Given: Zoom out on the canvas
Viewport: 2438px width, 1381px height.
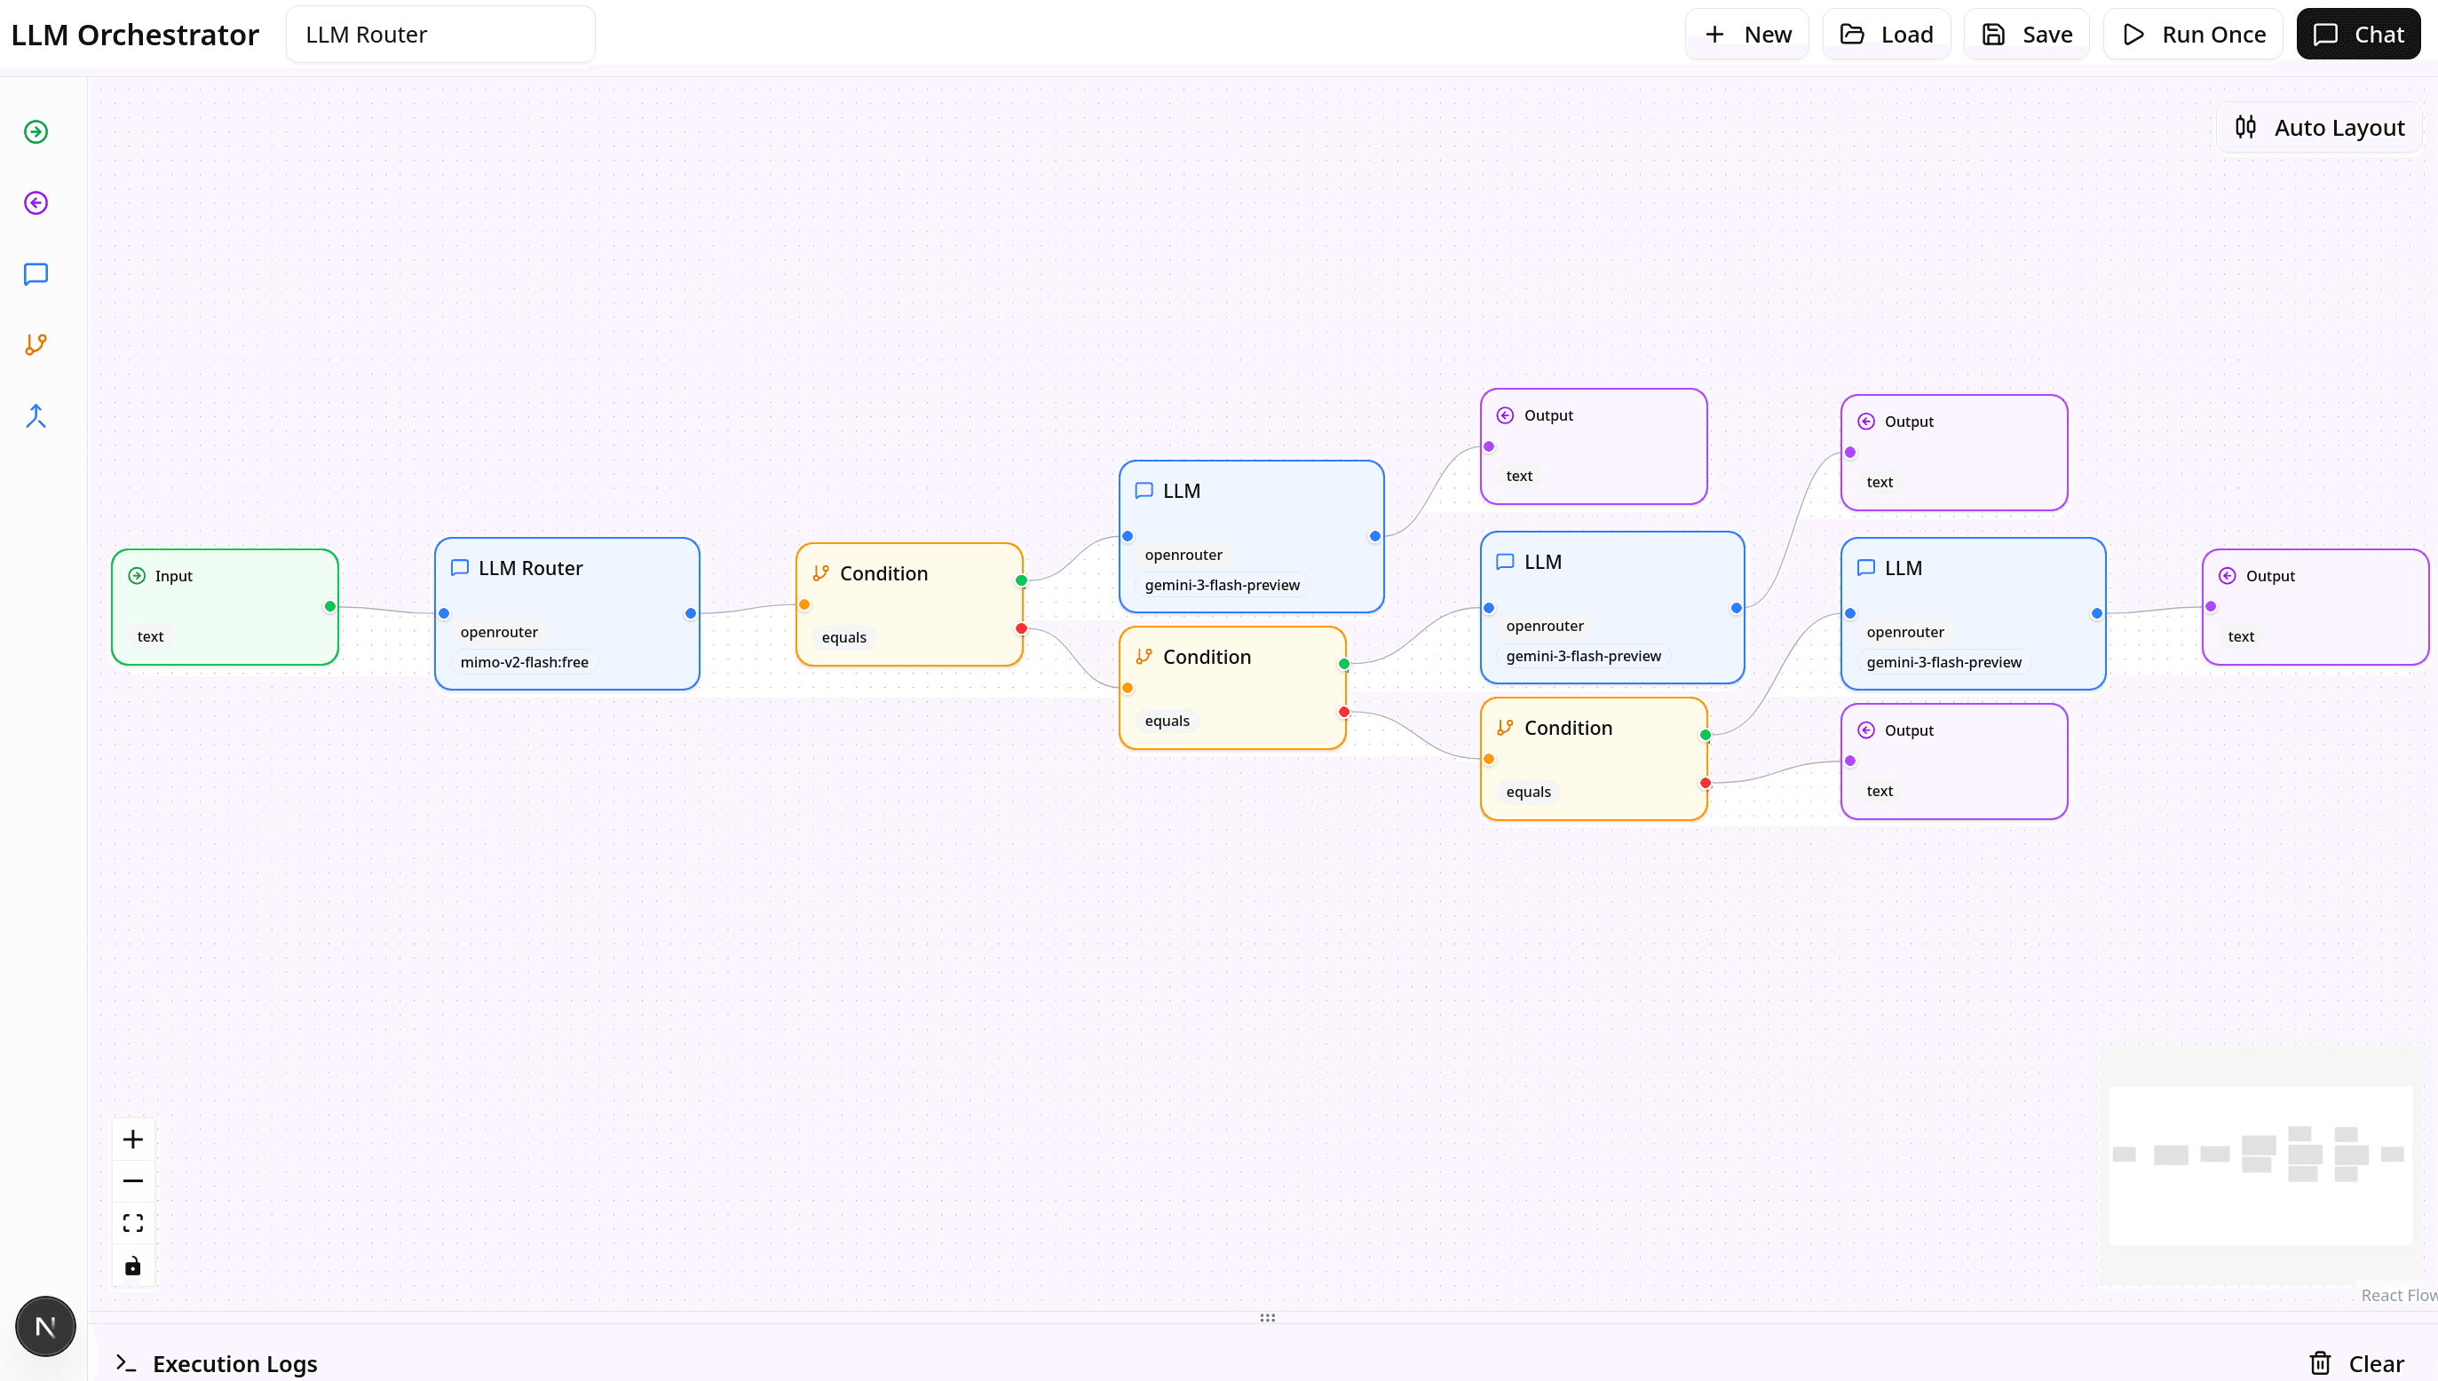Looking at the screenshot, I should coord(133,1181).
